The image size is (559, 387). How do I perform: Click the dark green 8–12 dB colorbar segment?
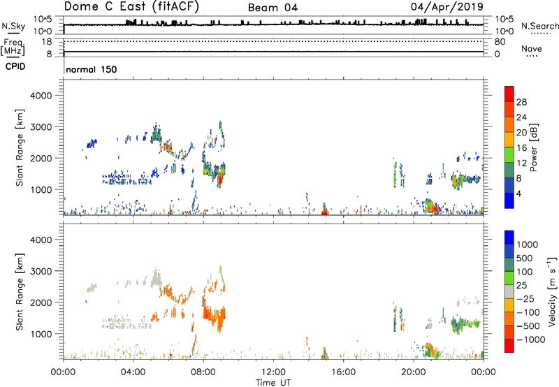tap(509, 170)
